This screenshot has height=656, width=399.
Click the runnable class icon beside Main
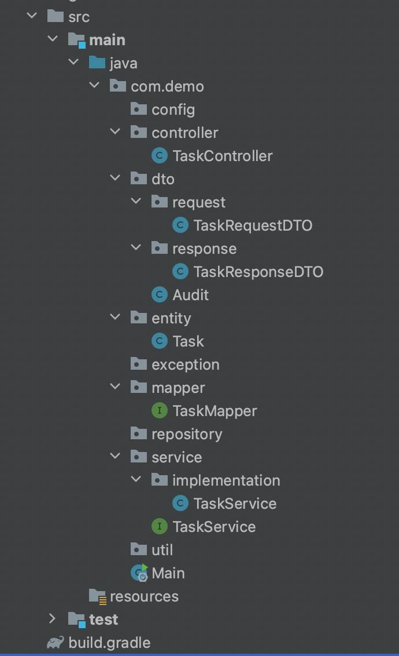coord(138,573)
